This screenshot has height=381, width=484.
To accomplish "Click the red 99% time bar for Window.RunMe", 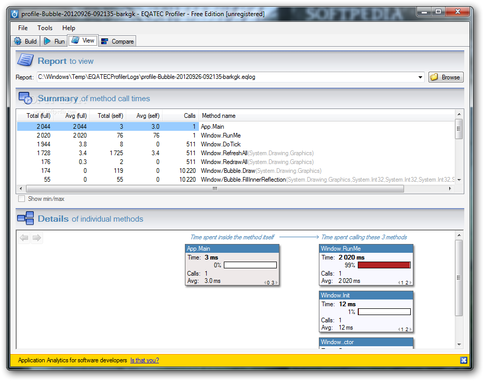I will coord(384,265).
